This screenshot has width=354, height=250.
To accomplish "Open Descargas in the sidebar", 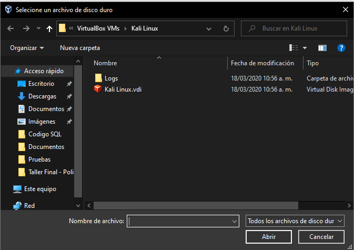I will coord(42,96).
